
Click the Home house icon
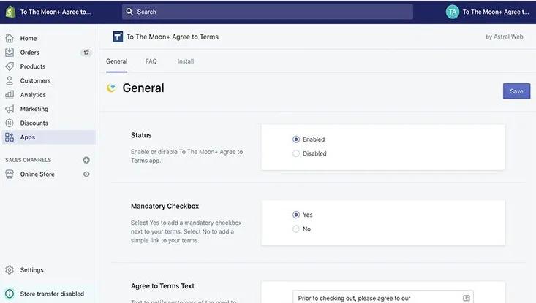10,38
